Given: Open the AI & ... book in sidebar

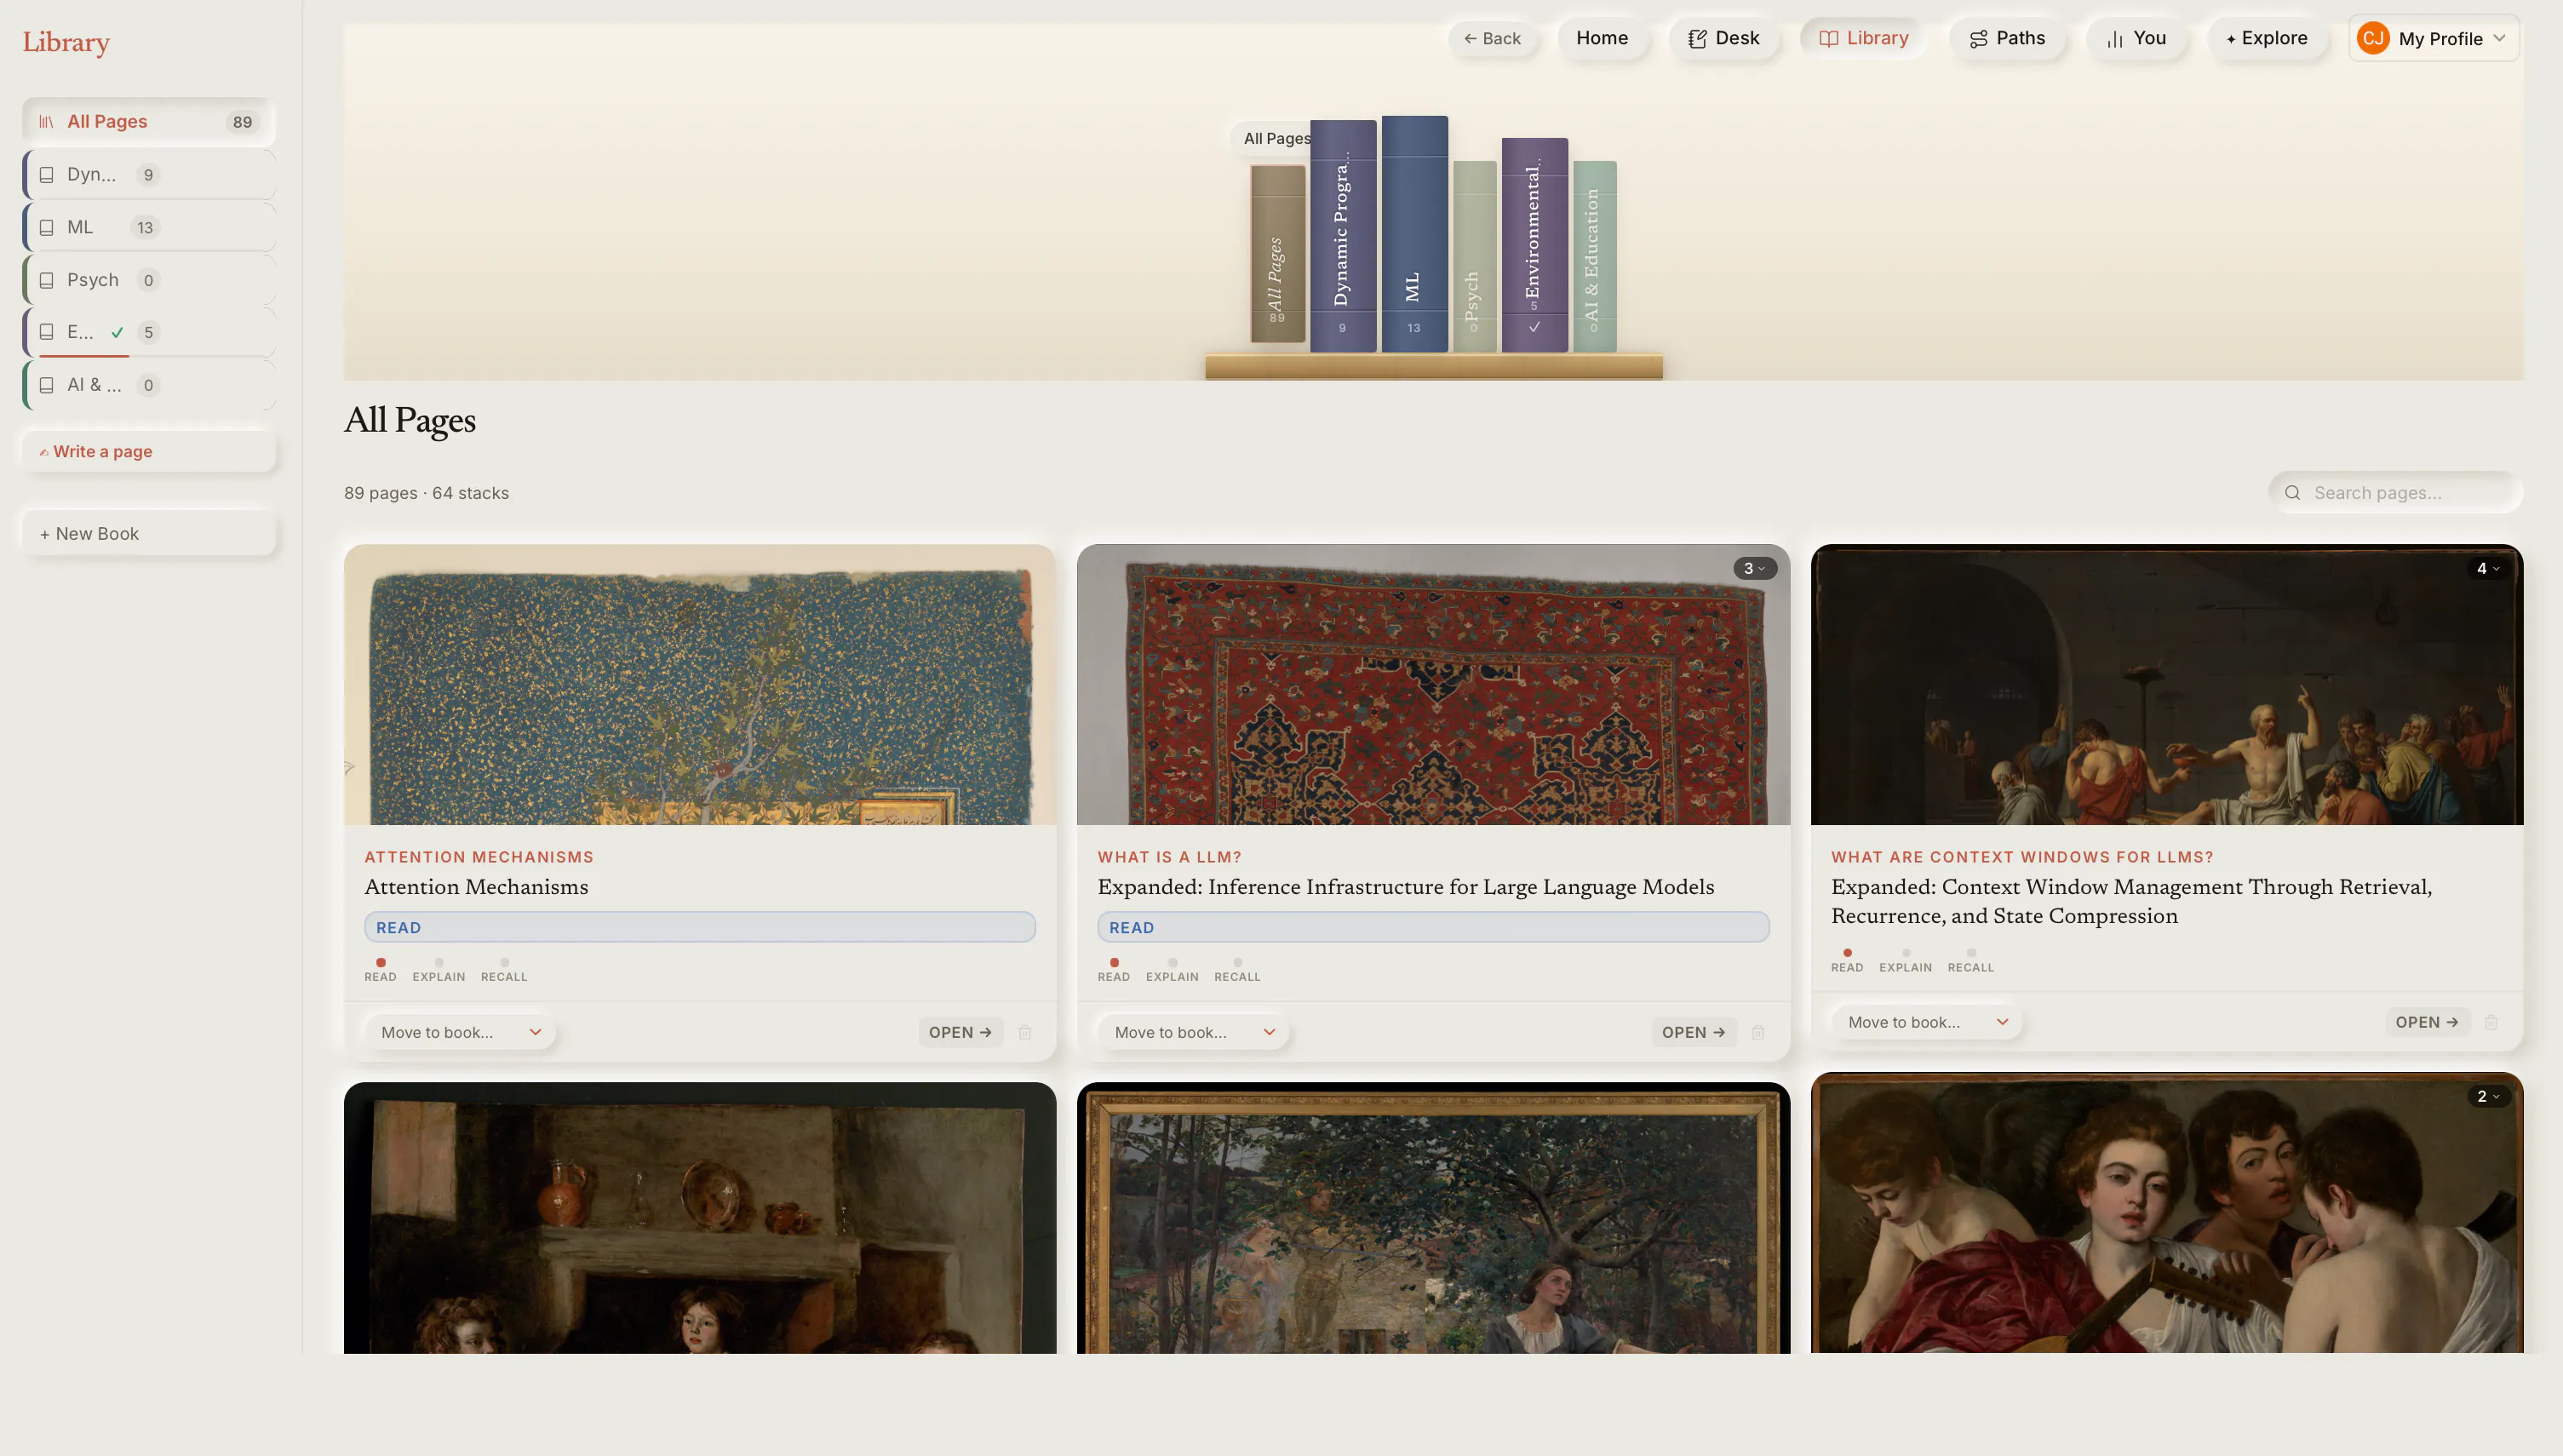Looking at the screenshot, I should point(149,385).
